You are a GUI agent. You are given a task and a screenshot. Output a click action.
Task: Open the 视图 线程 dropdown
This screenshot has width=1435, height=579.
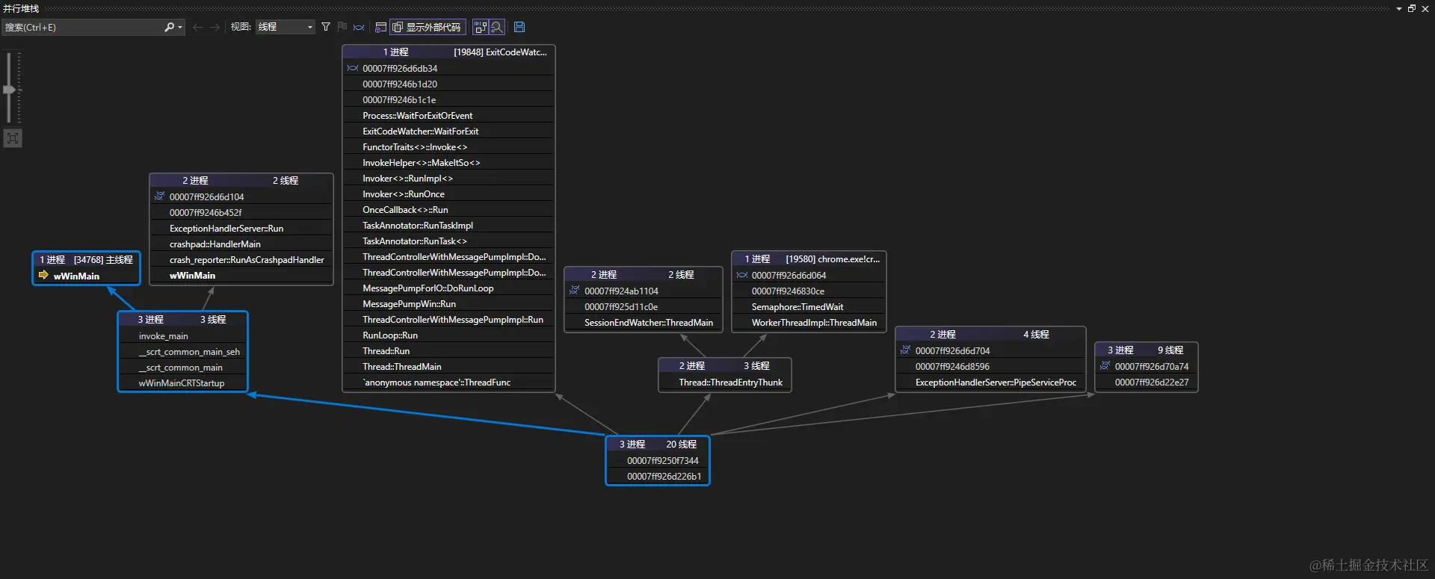[285, 28]
